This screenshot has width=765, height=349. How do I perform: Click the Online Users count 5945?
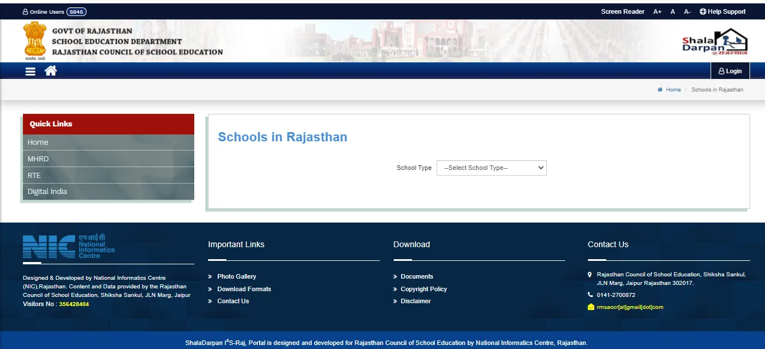point(76,11)
